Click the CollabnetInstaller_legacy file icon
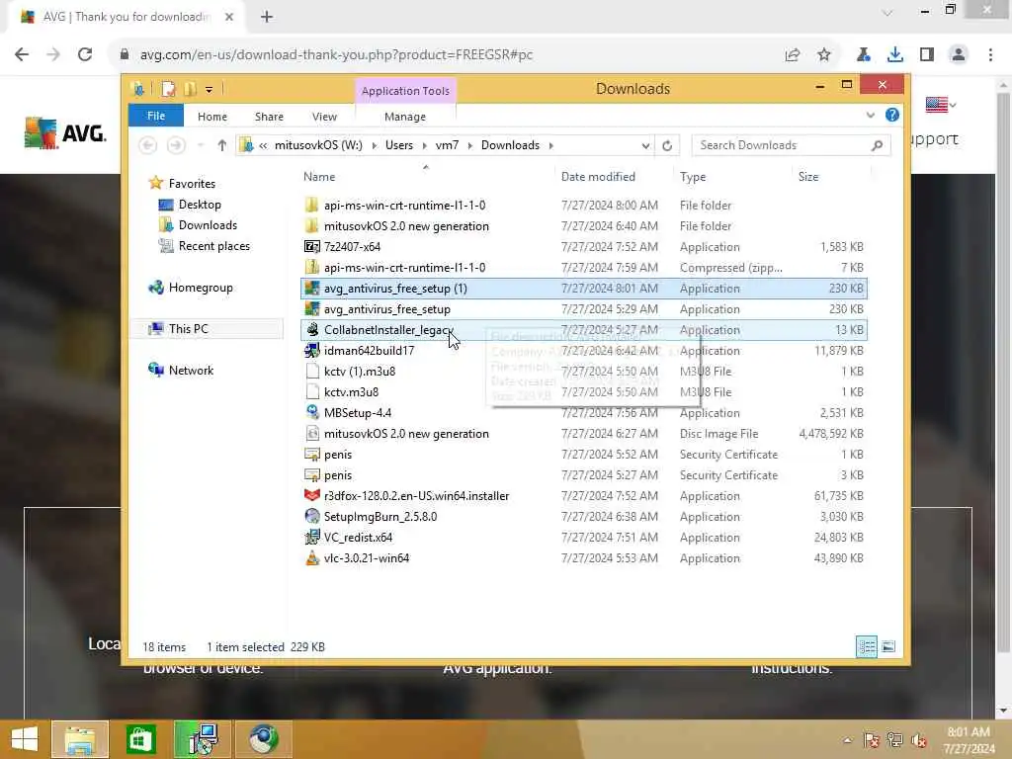1012x759 pixels. click(x=311, y=329)
